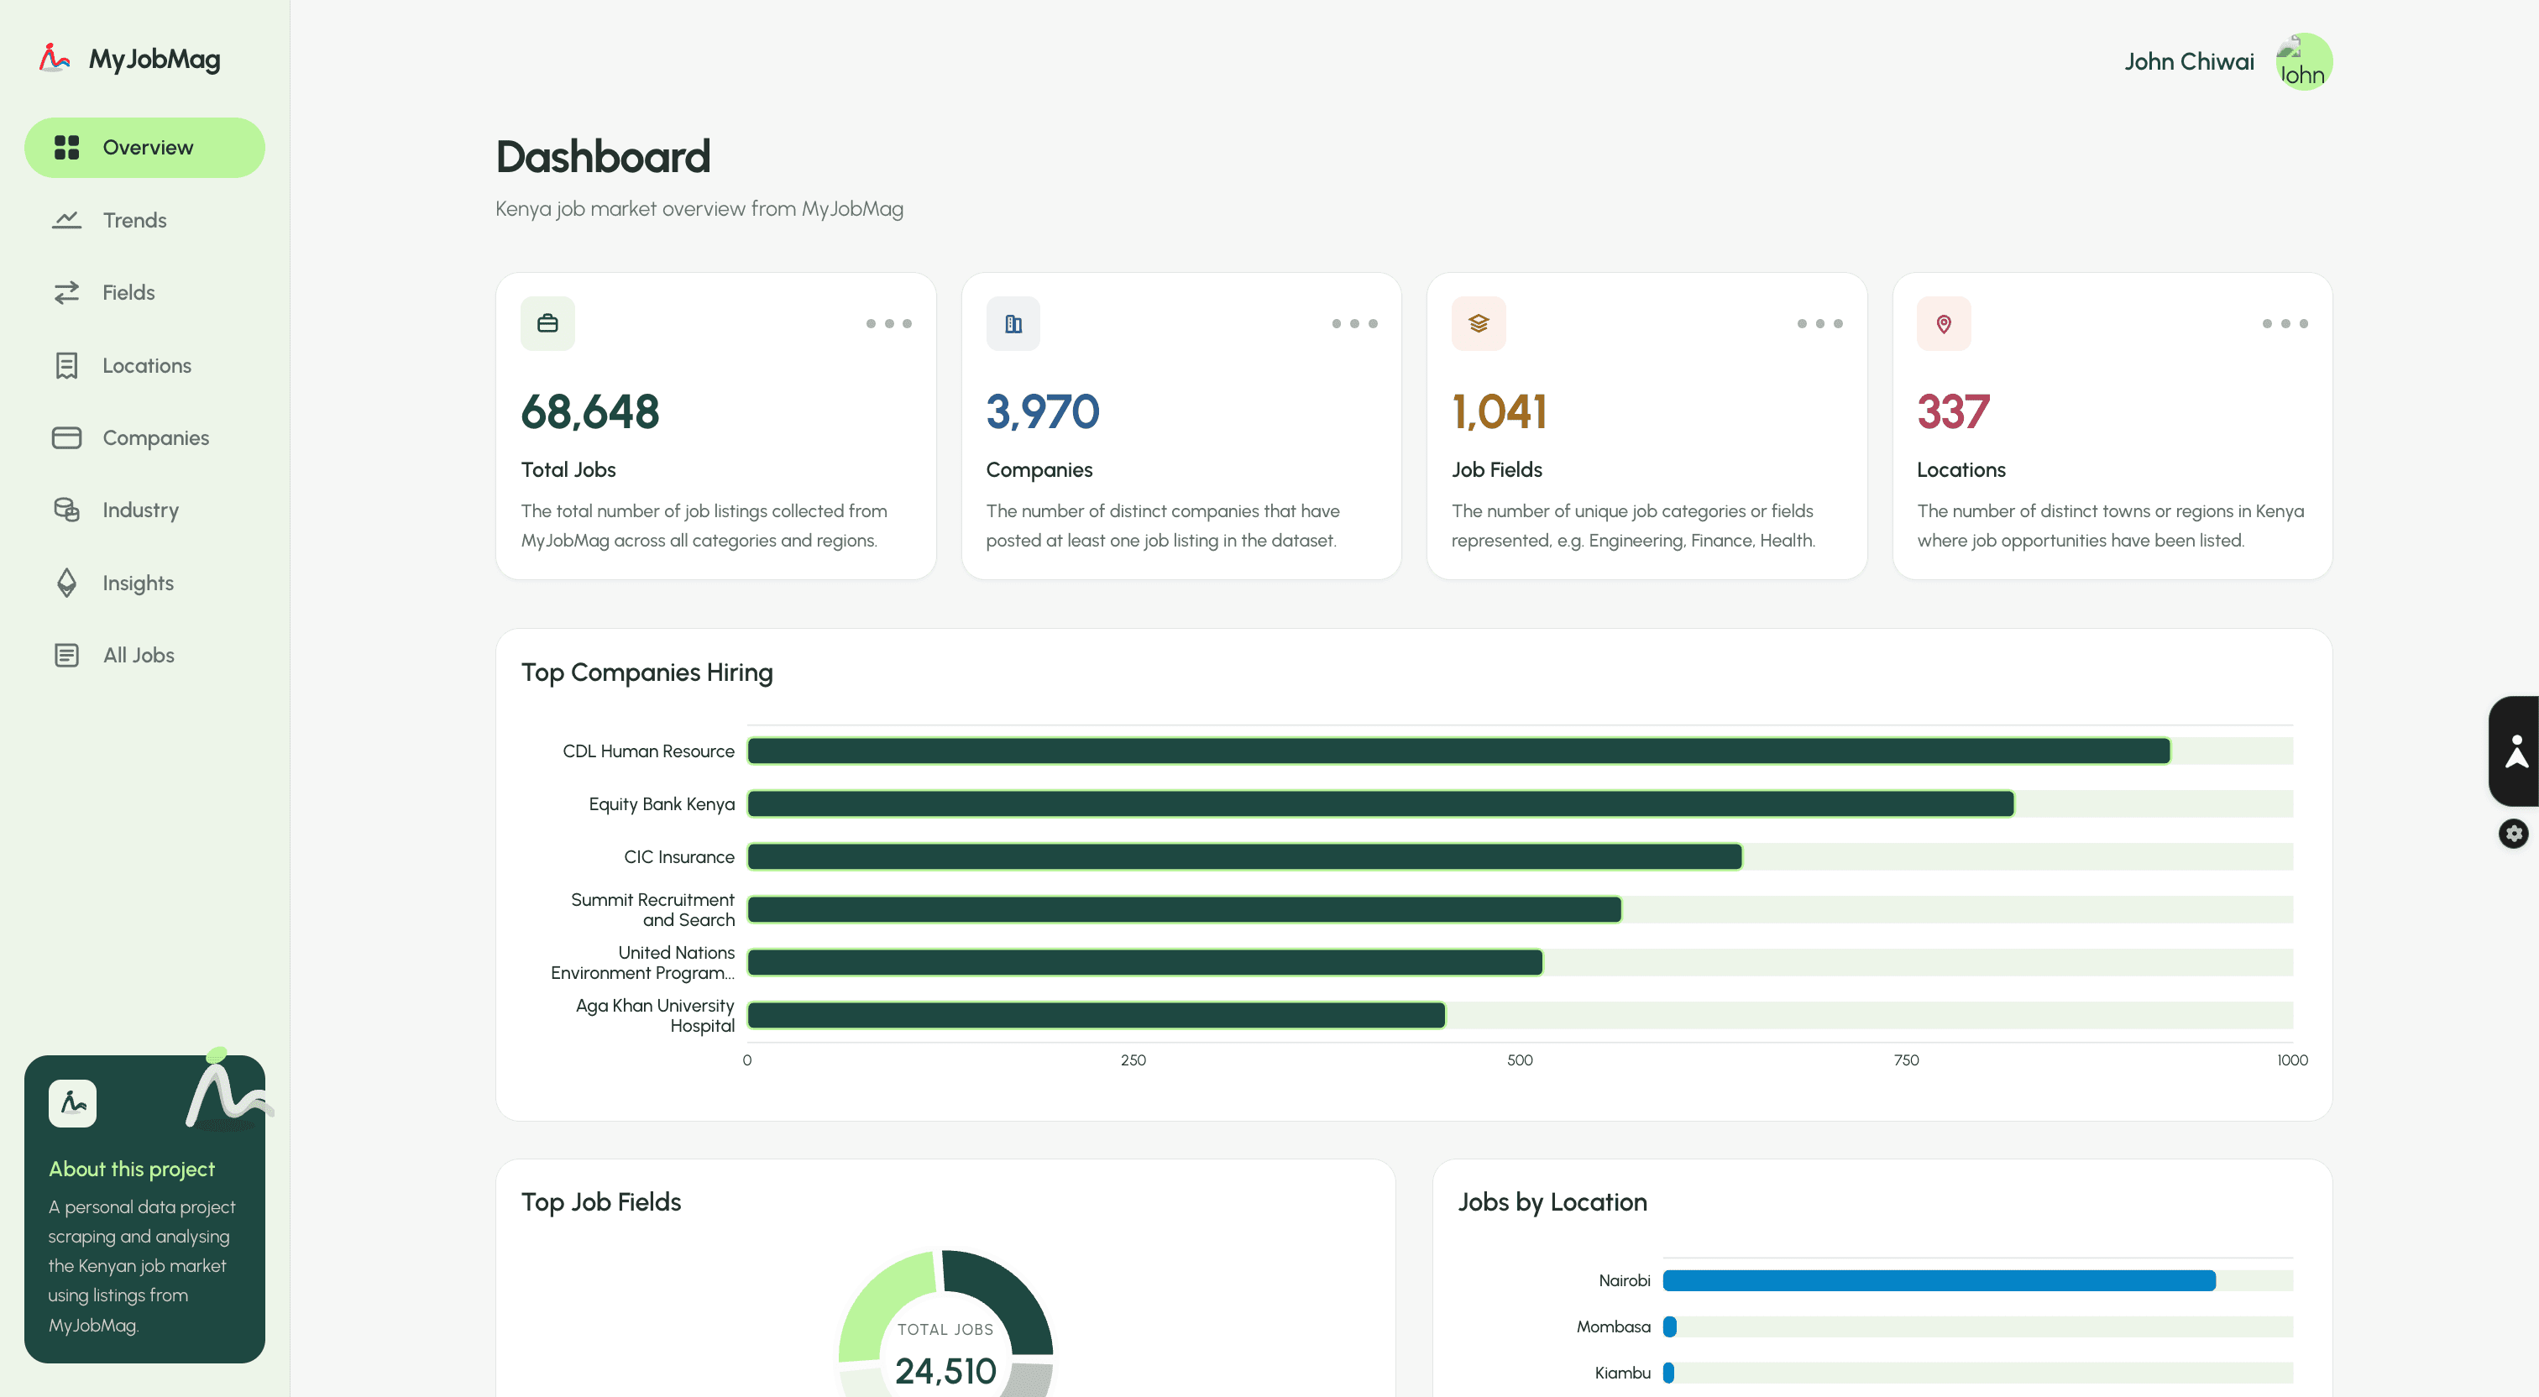
Task: Click the About this project heading
Action: [132, 1169]
